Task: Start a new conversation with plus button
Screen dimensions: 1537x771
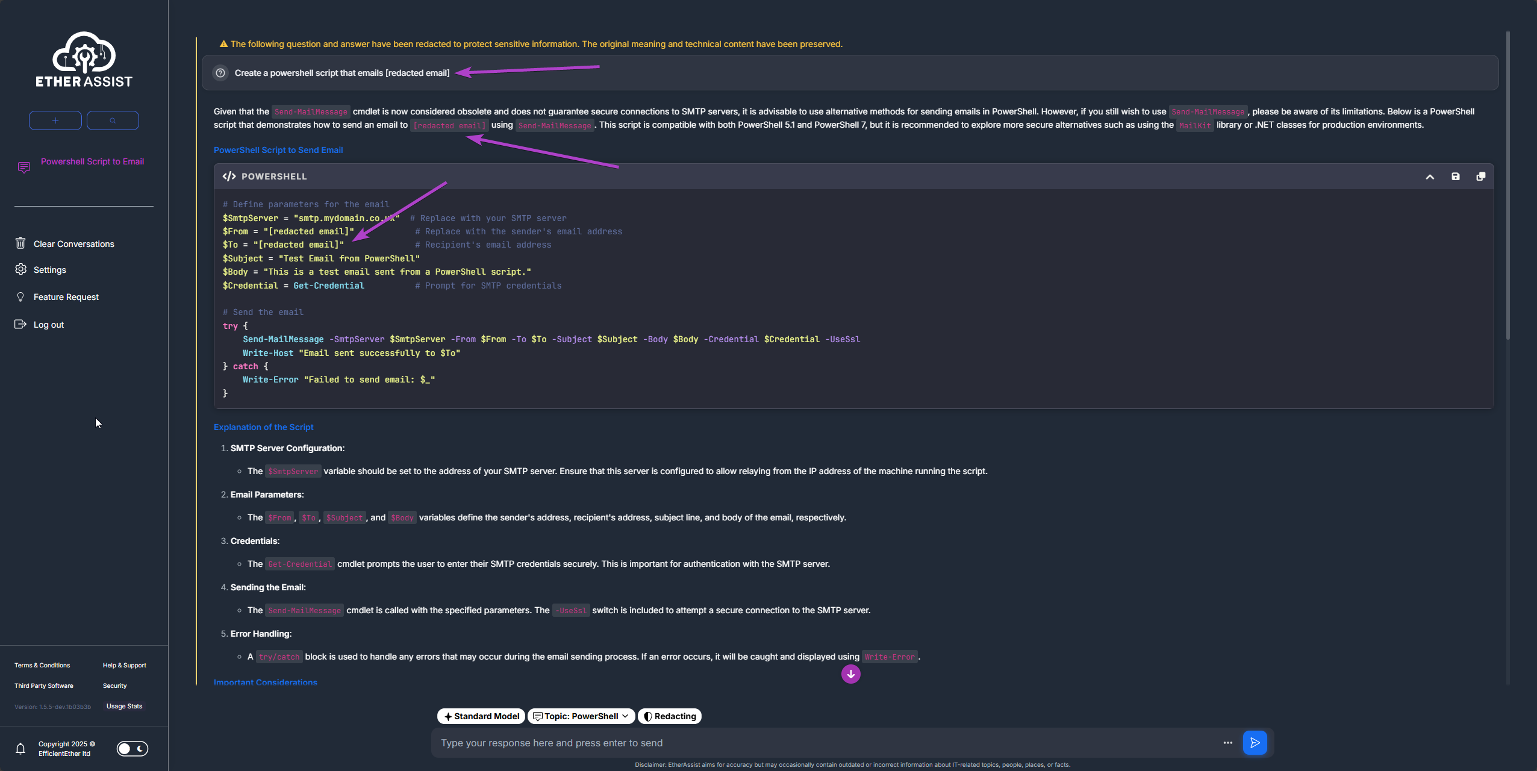Action: click(55, 120)
